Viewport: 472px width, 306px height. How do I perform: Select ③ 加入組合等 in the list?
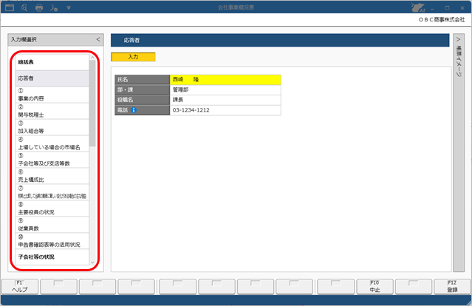52,127
